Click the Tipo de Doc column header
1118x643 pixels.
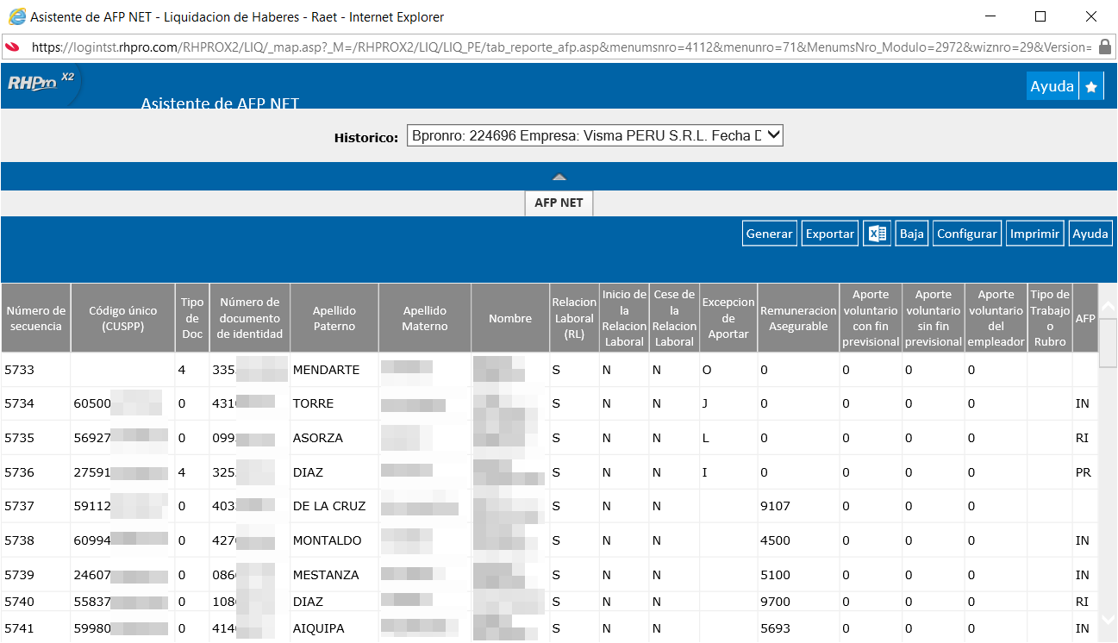[x=192, y=318]
